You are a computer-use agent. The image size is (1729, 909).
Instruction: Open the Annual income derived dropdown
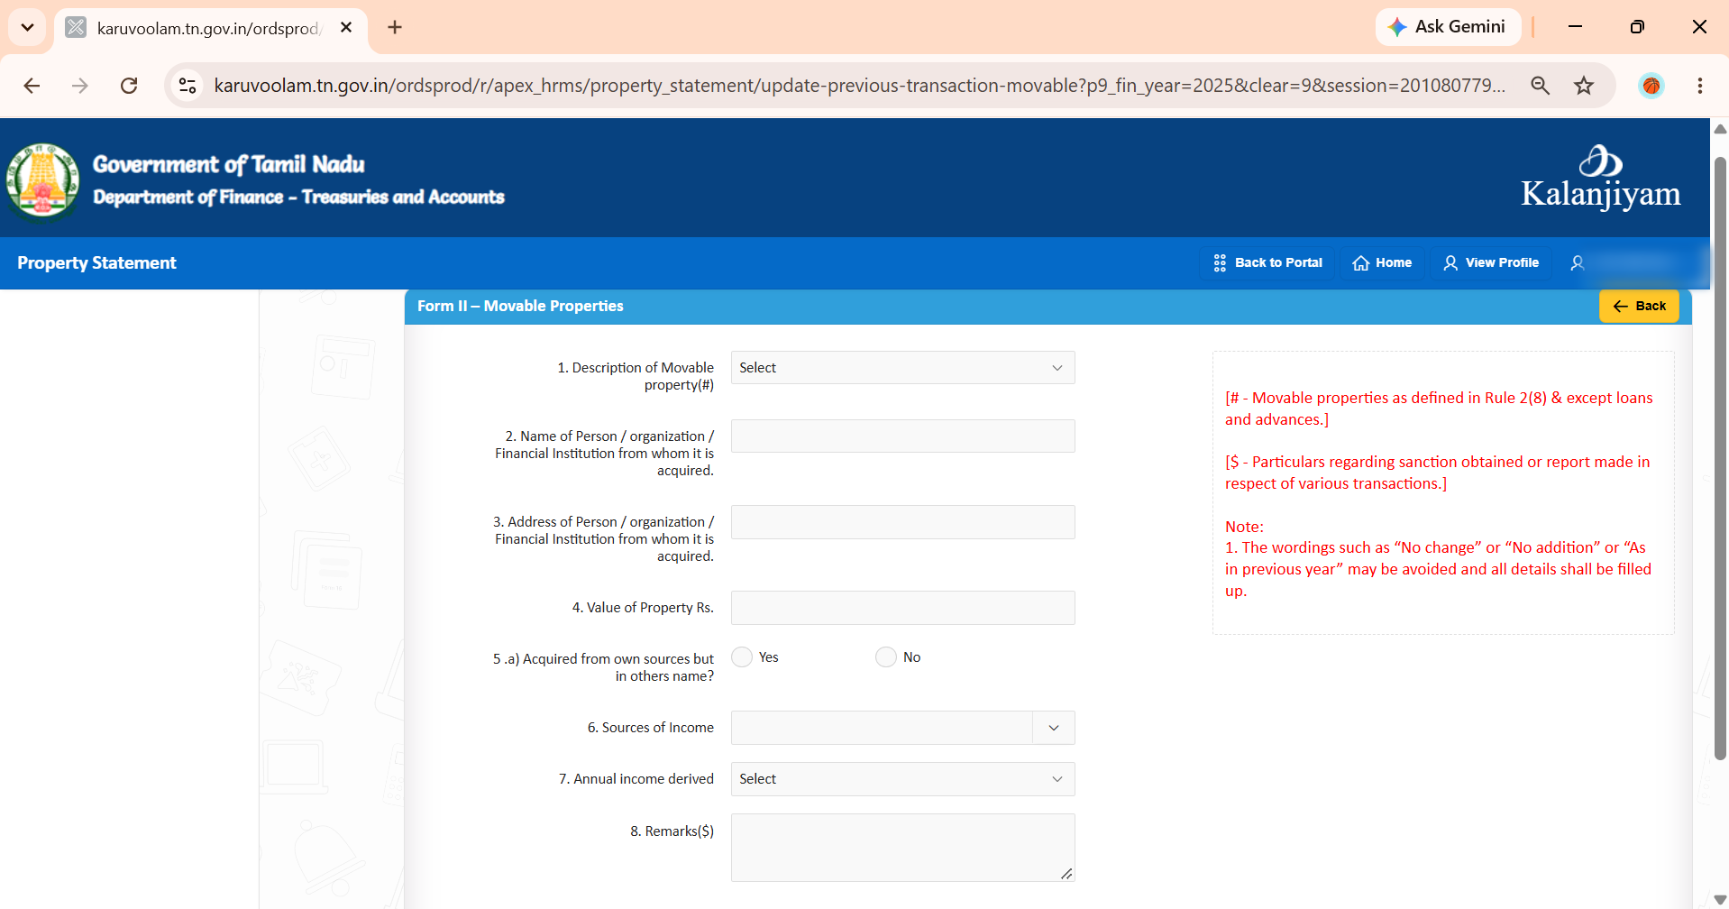coord(902,779)
